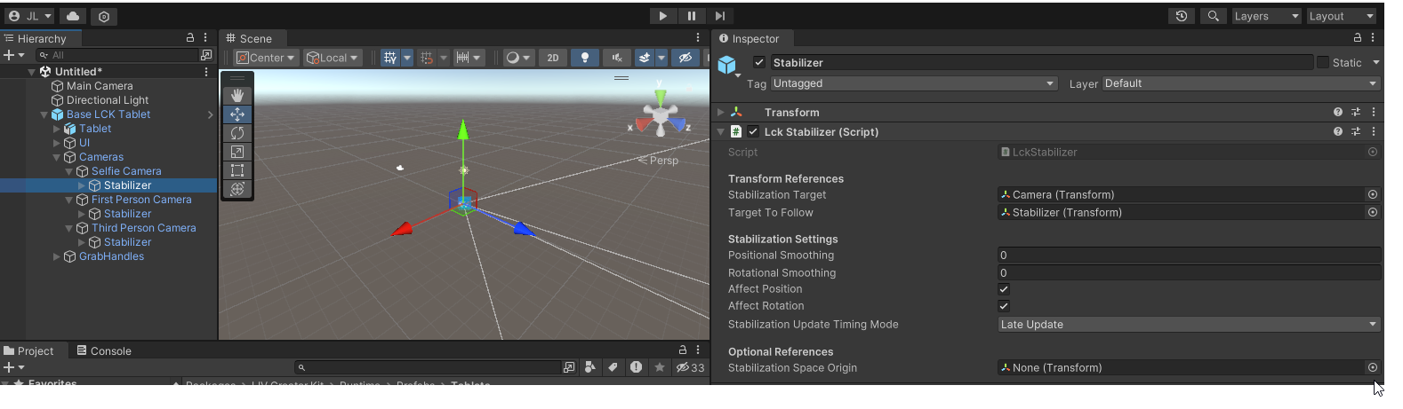The image size is (1403, 409).
Task: Select the Move tool in Scene toolbar
Action: 237,114
